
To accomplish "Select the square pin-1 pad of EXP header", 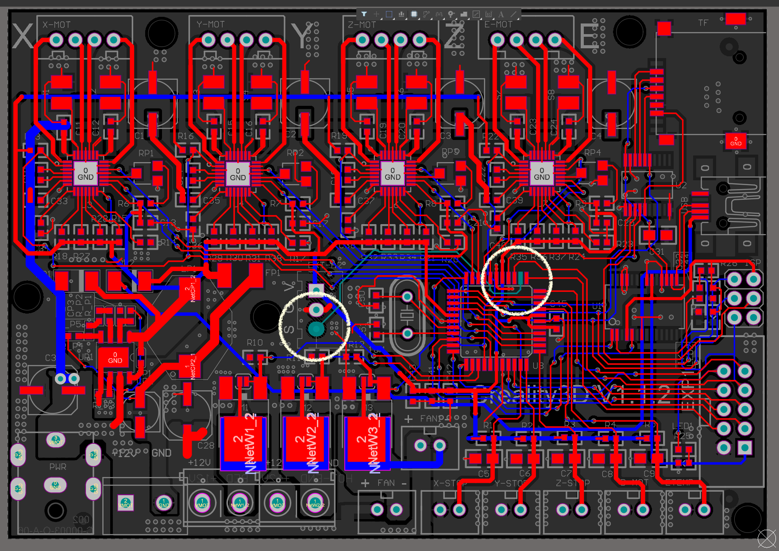I will click(x=744, y=447).
